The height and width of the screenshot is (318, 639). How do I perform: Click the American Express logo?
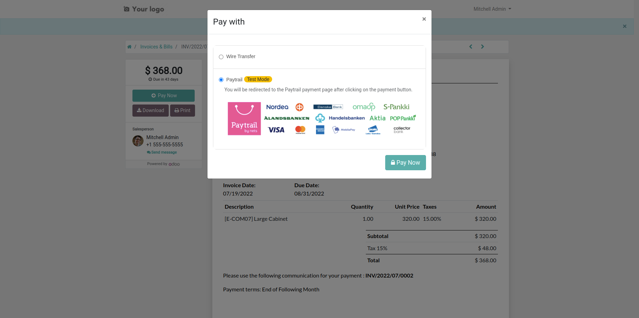point(320,130)
